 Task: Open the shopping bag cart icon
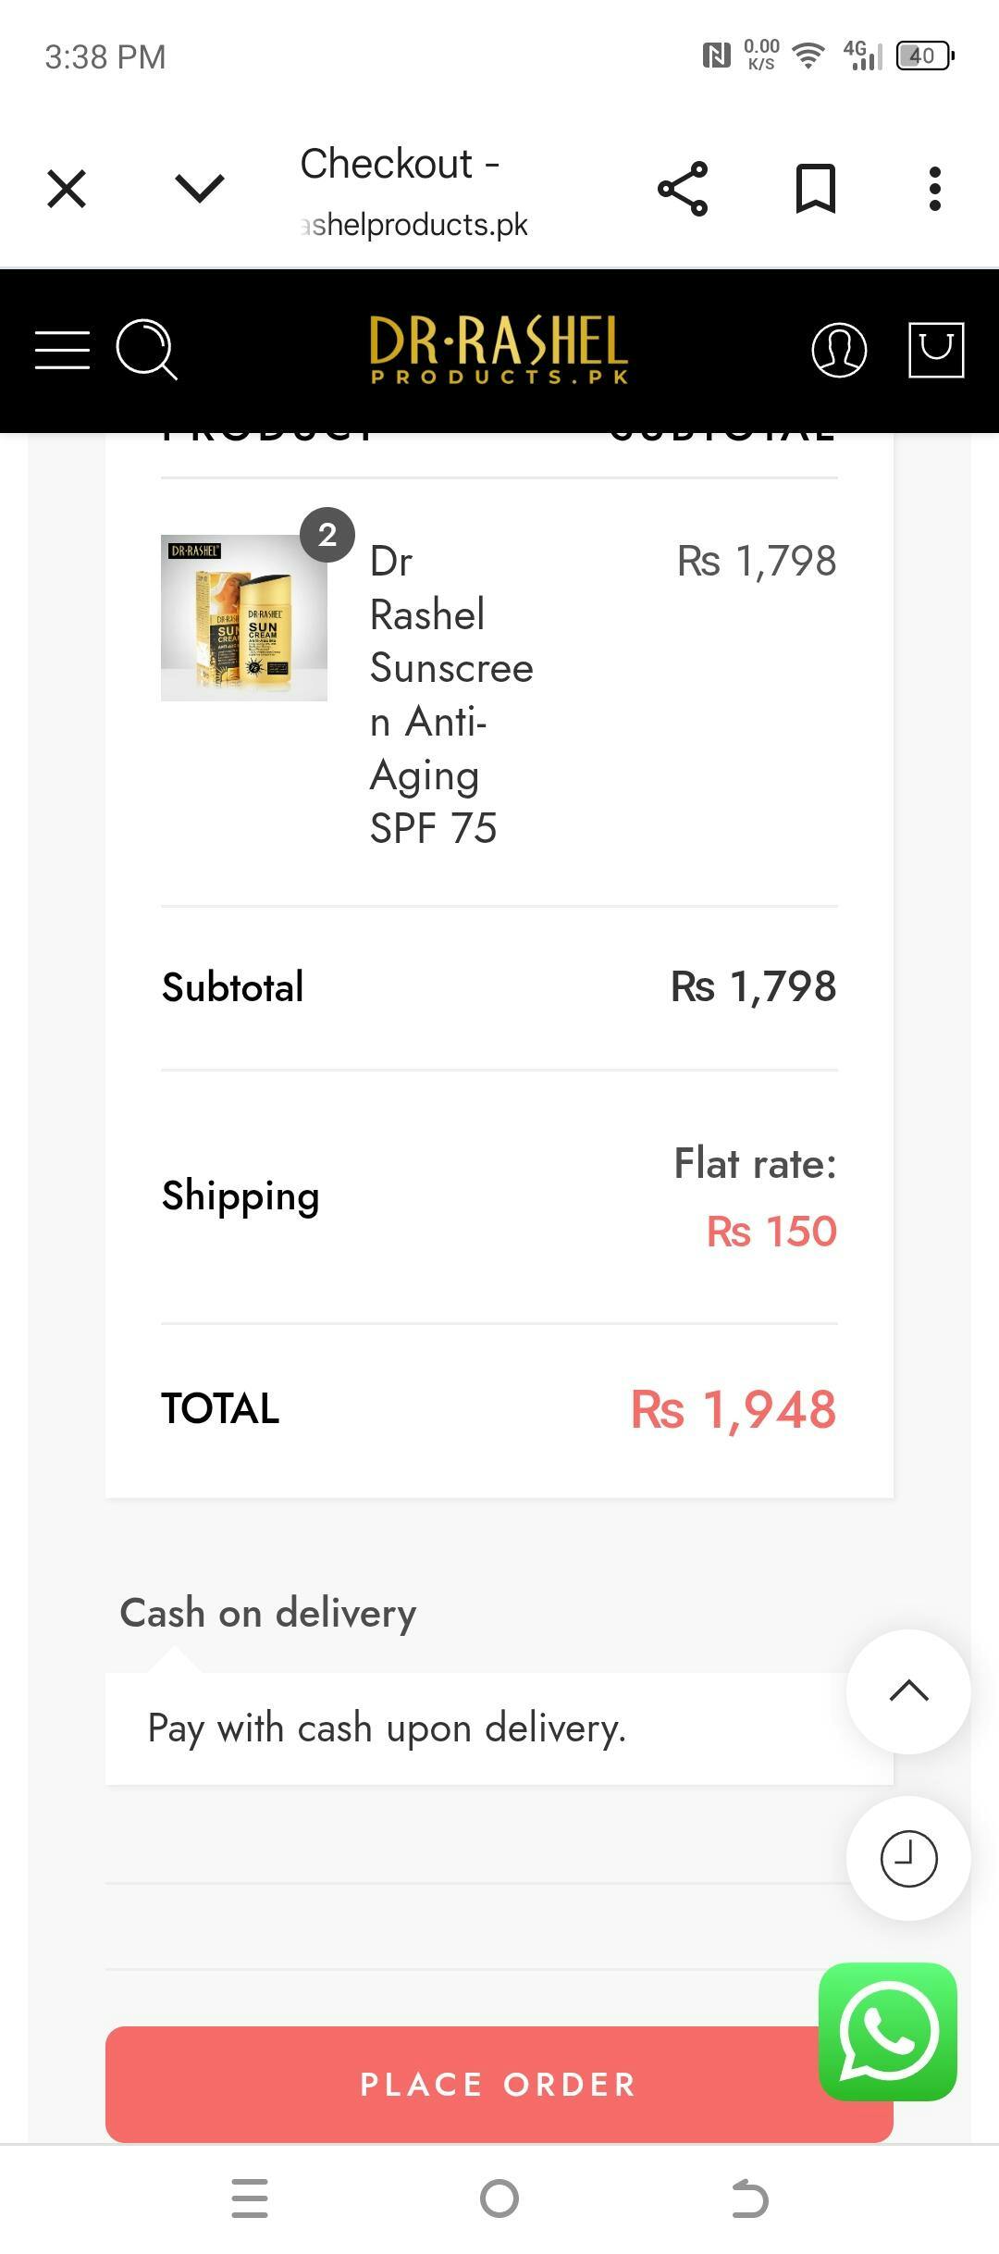click(936, 350)
